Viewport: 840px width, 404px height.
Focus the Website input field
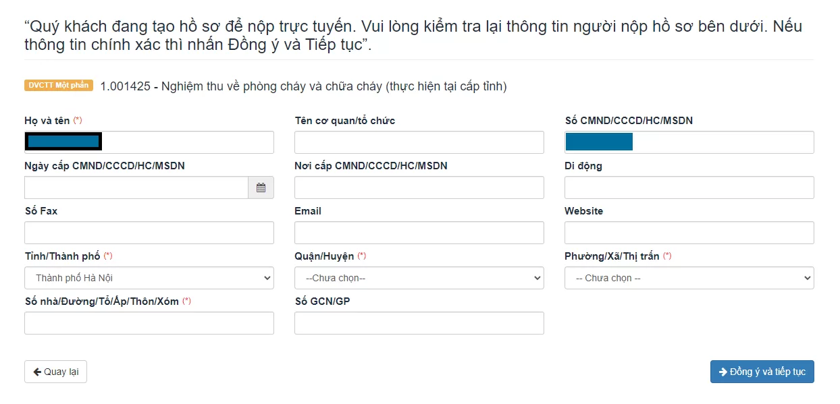pyautogui.click(x=689, y=233)
